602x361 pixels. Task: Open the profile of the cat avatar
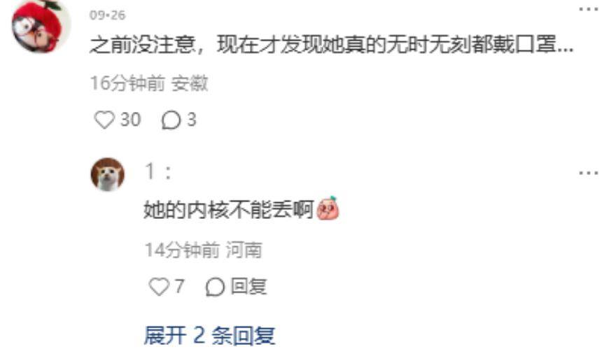click(108, 175)
